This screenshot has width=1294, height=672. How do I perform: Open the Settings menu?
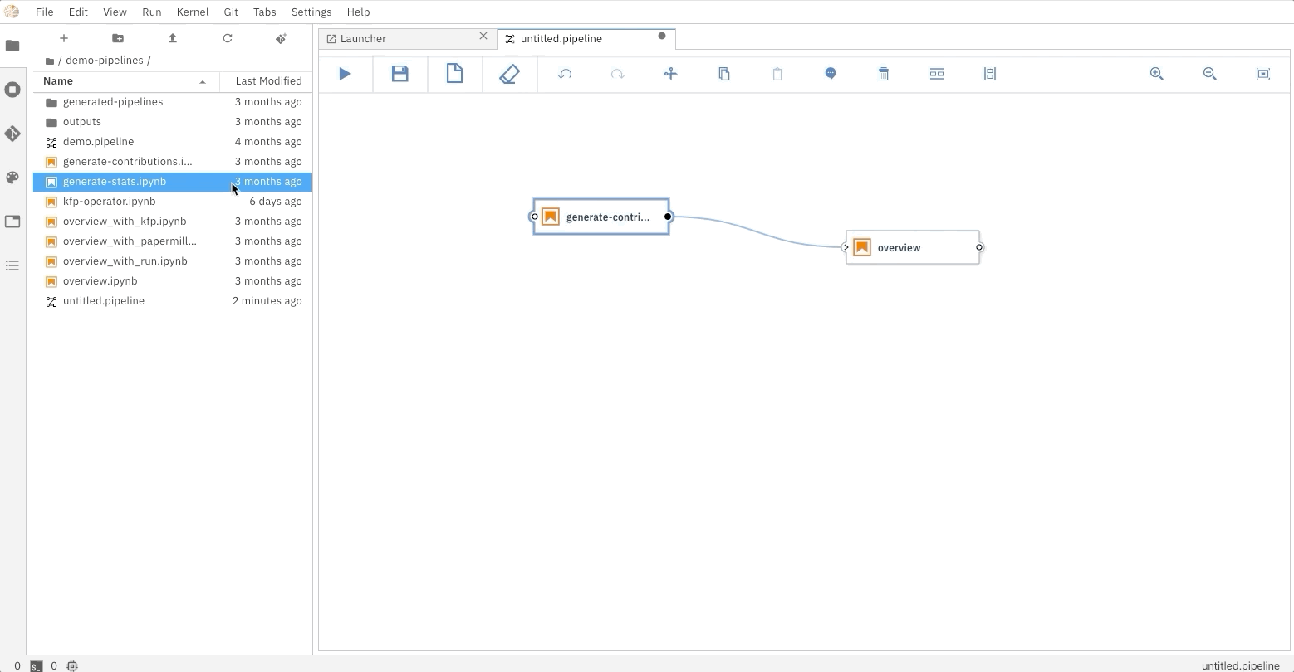[x=311, y=12]
